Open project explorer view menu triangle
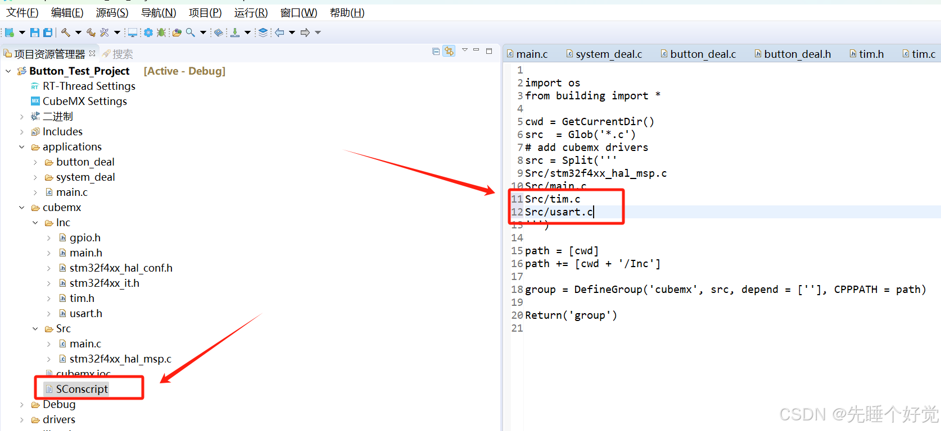 coord(465,51)
